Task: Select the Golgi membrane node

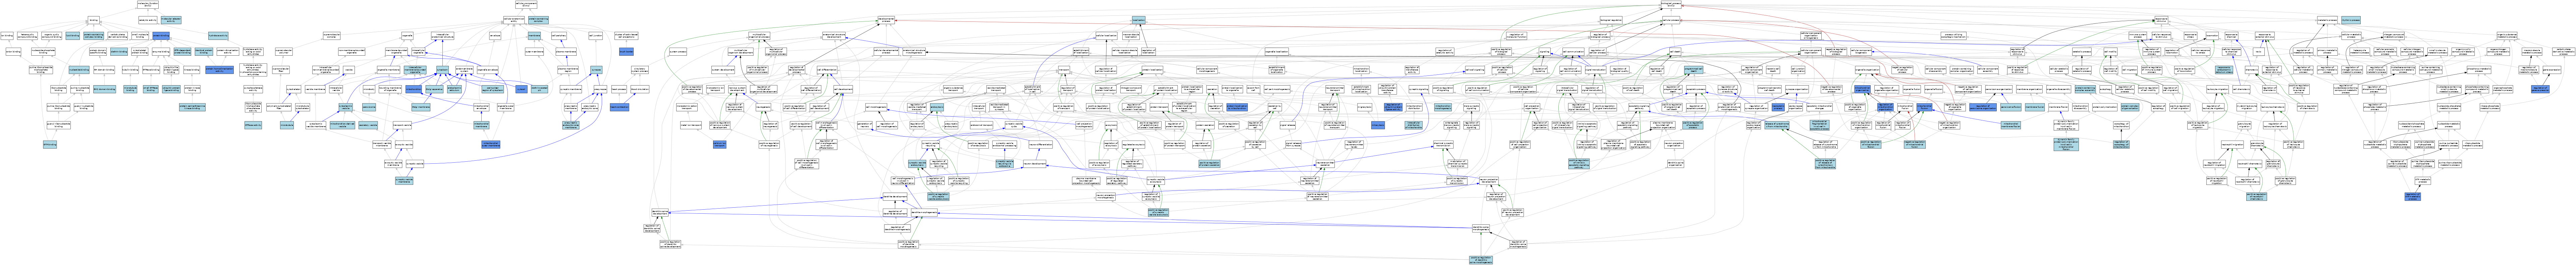Action: [x=421, y=107]
